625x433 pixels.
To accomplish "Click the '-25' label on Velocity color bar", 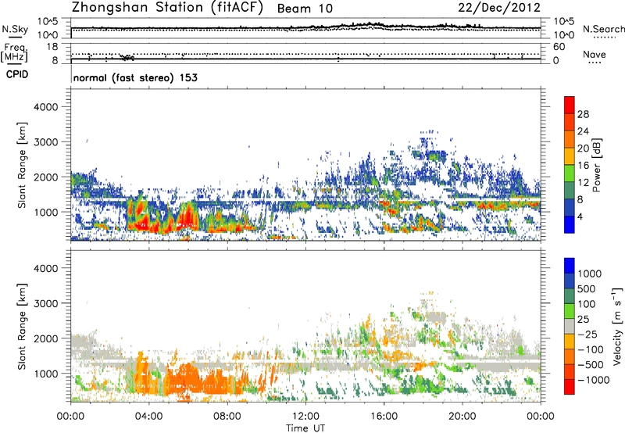I will click(x=587, y=335).
